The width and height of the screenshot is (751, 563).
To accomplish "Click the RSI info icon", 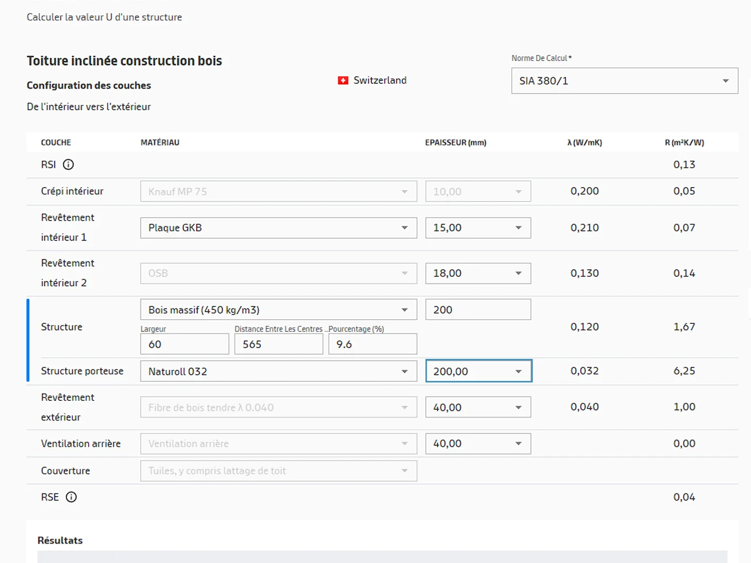I will point(68,164).
